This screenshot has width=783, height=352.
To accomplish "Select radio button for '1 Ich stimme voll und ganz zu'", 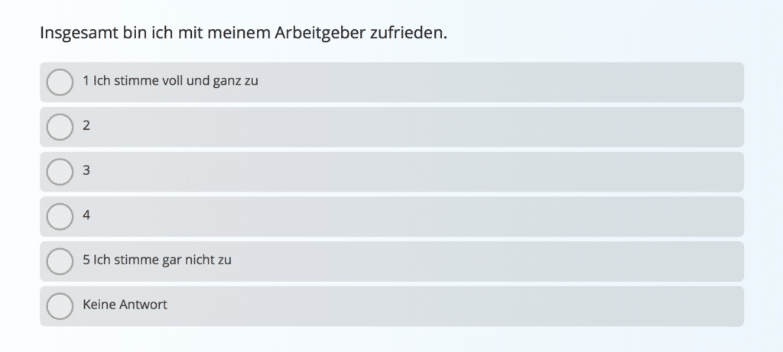I will click(60, 82).
